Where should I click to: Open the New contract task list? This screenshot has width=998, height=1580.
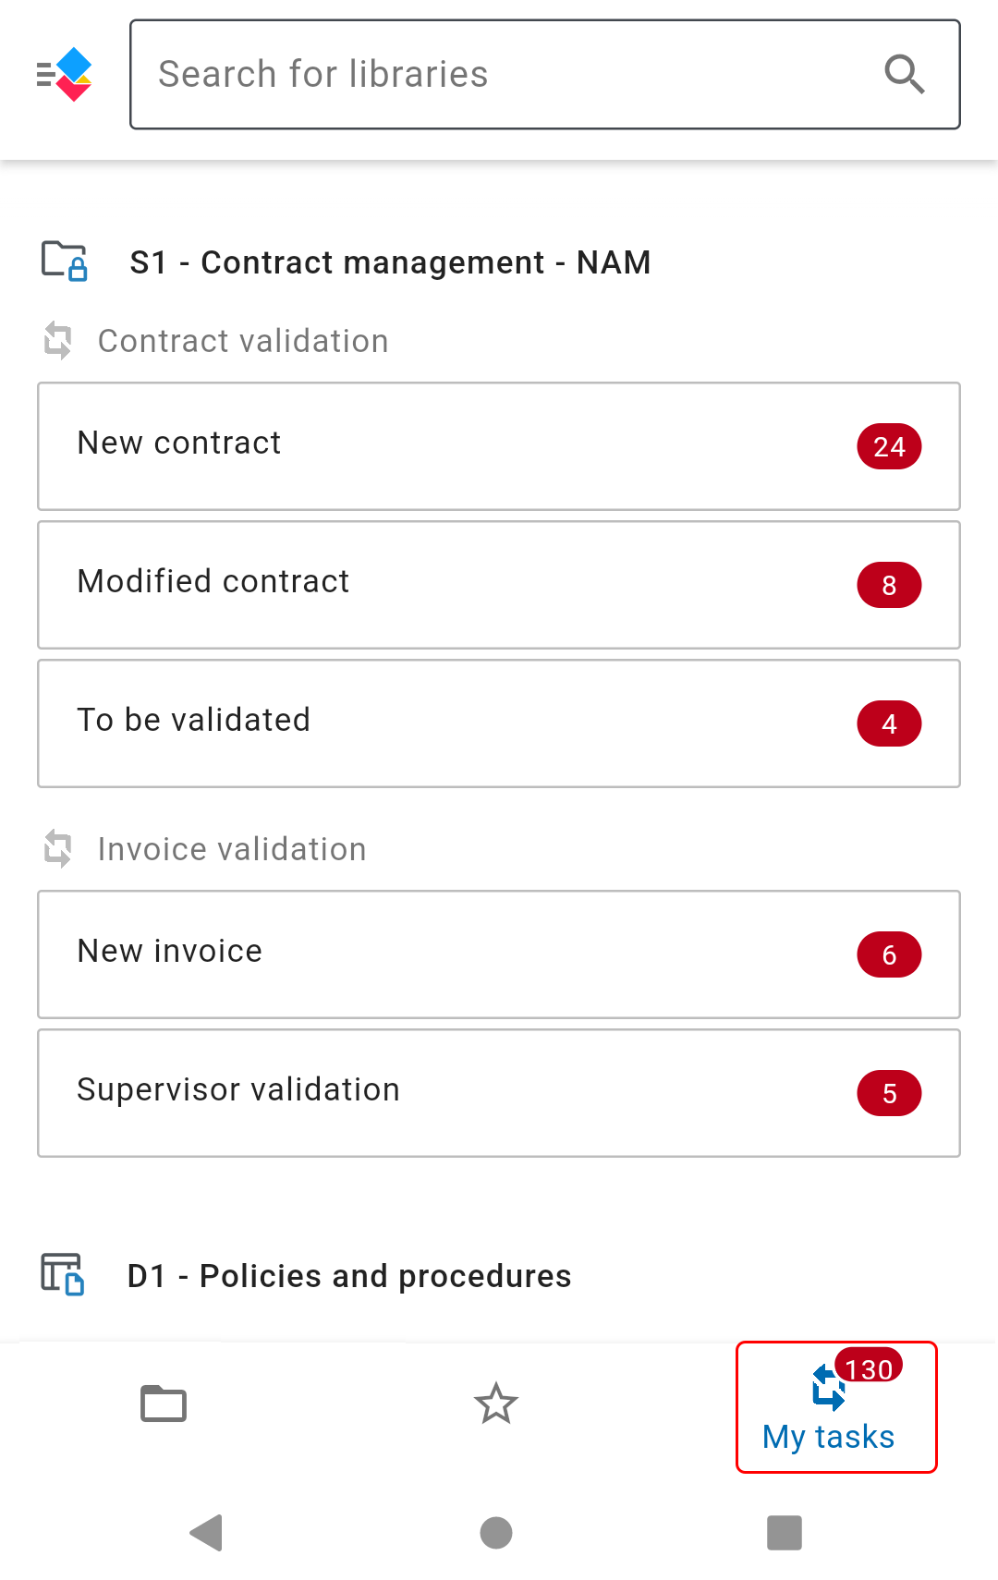pyautogui.click(x=499, y=446)
